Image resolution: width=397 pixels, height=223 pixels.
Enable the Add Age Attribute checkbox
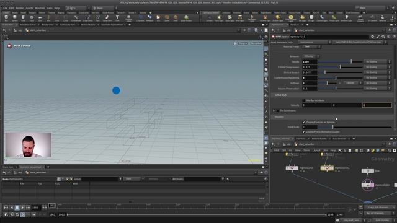click(x=304, y=100)
